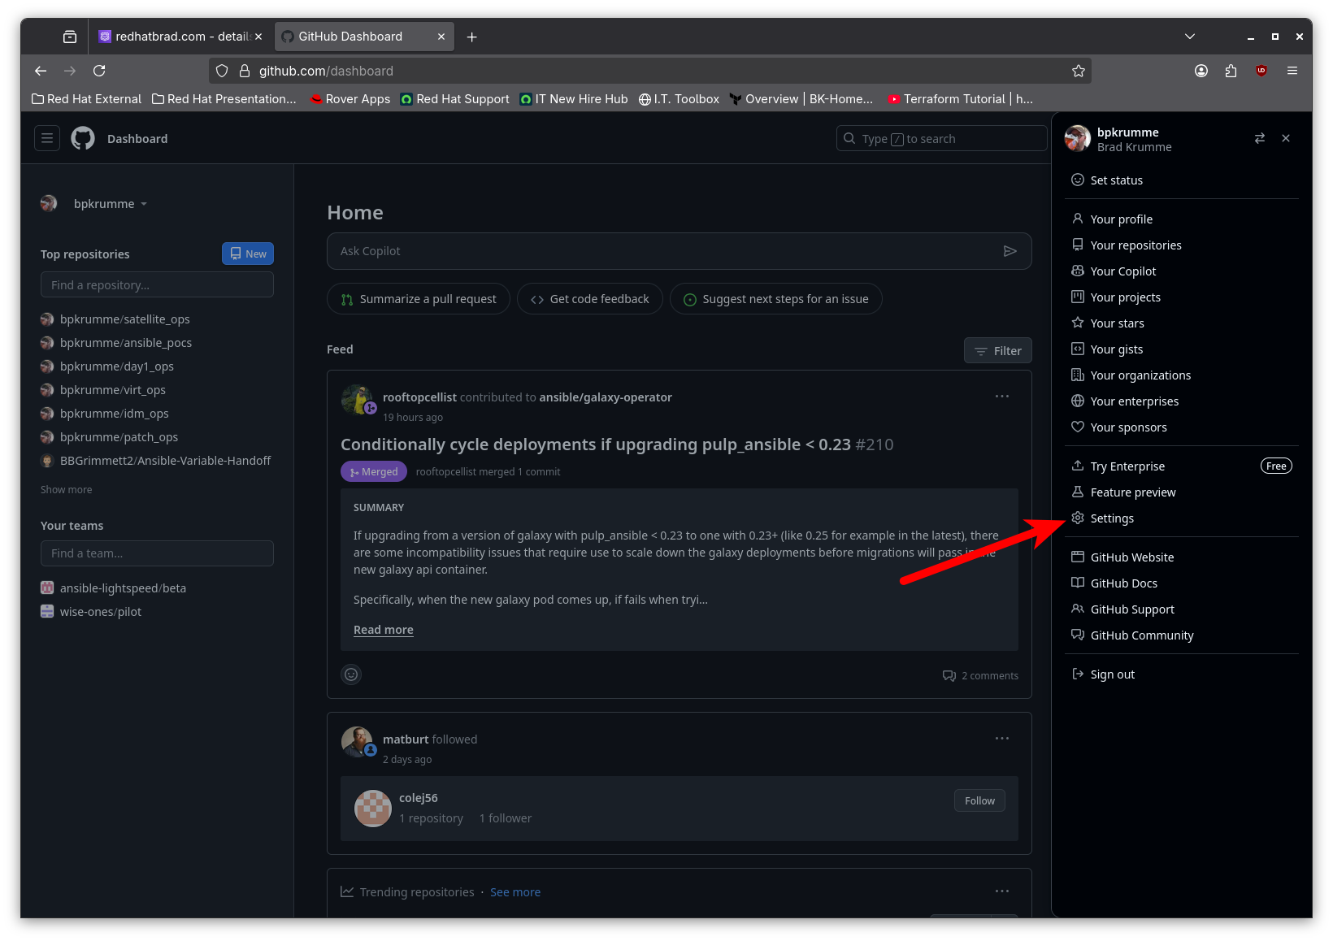
Task: Open BBGrimmett2/Ansible-Variable-Handoff repository
Action: [x=165, y=460]
